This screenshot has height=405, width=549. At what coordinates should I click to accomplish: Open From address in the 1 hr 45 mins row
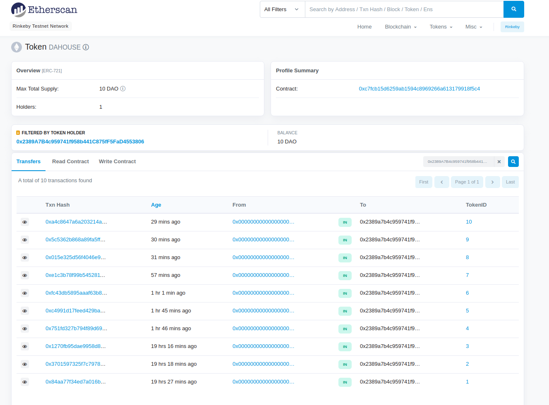[x=264, y=311]
